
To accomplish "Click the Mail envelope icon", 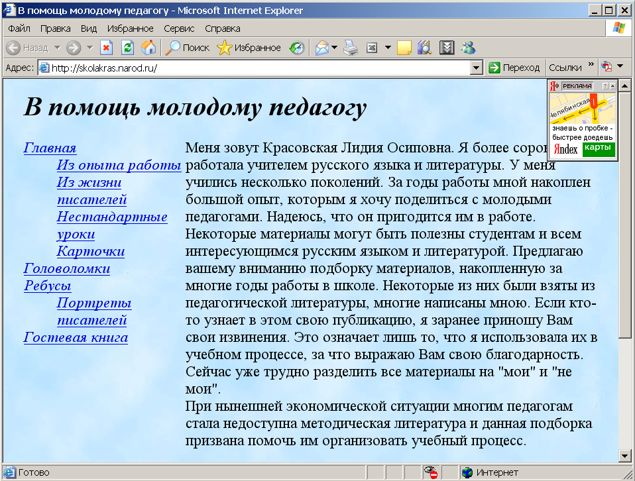I will point(322,48).
